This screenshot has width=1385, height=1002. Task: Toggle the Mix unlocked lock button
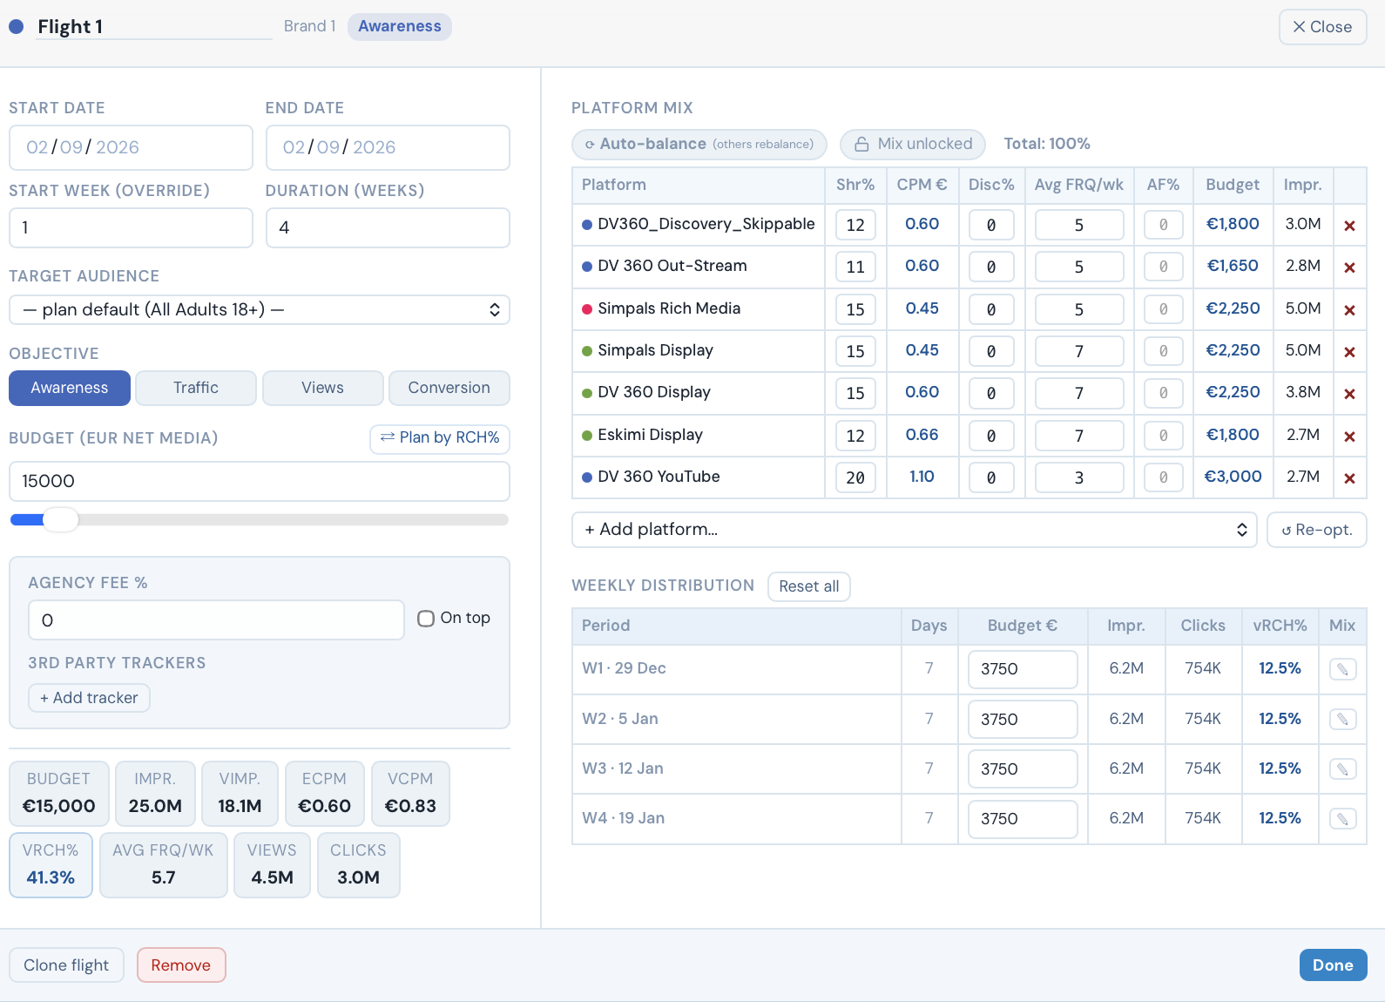[912, 144]
